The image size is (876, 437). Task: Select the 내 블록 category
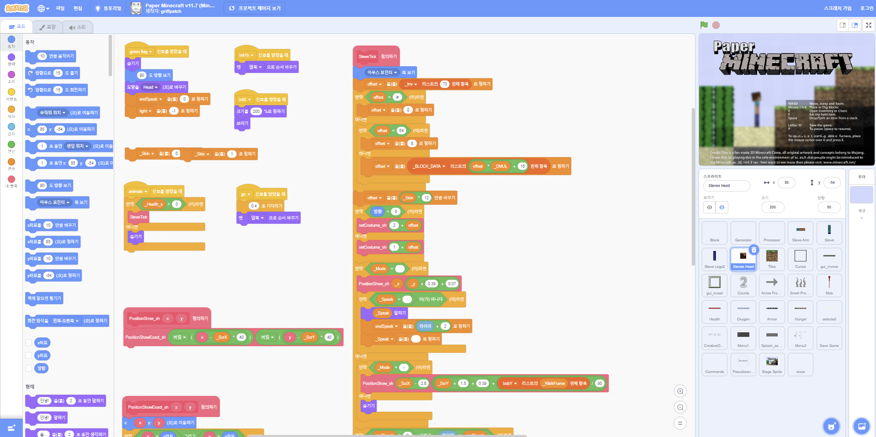coord(11,181)
